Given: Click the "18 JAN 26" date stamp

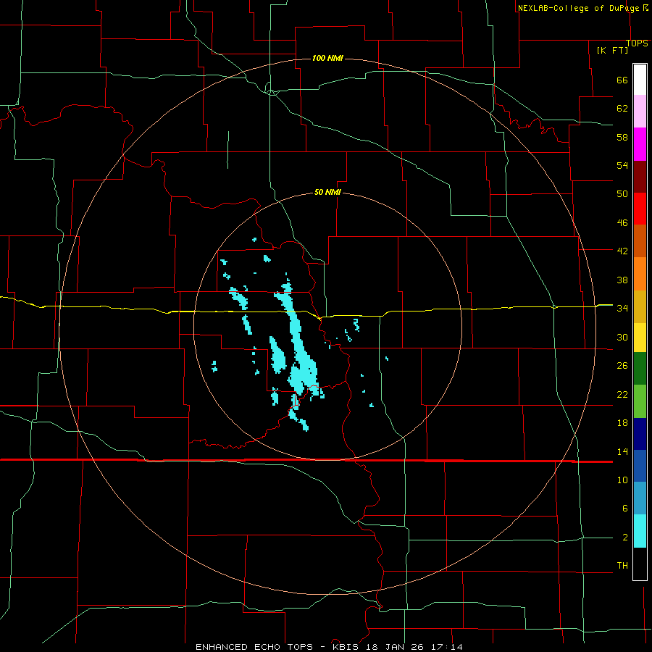Looking at the screenshot, I should pos(395,647).
